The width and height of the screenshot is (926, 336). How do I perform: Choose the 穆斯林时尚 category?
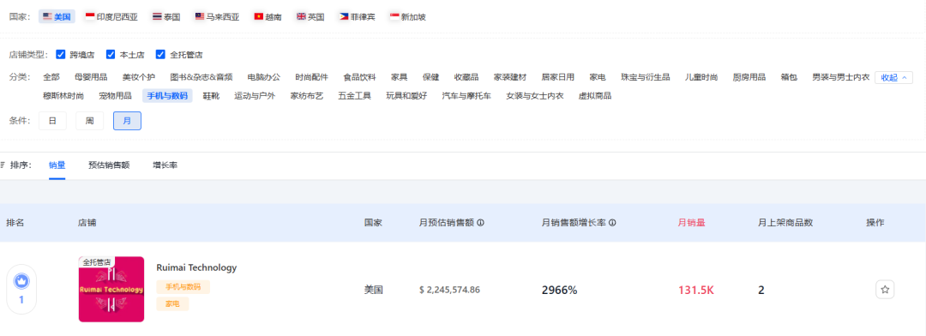(x=63, y=96)
